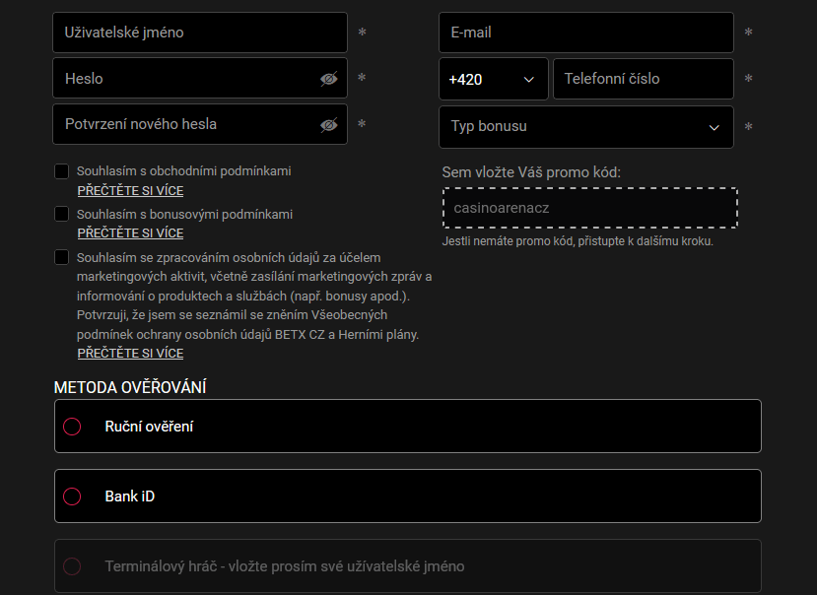Choose Bank iD verification option
The image size is (817, 595).
[x=72, y=496]
